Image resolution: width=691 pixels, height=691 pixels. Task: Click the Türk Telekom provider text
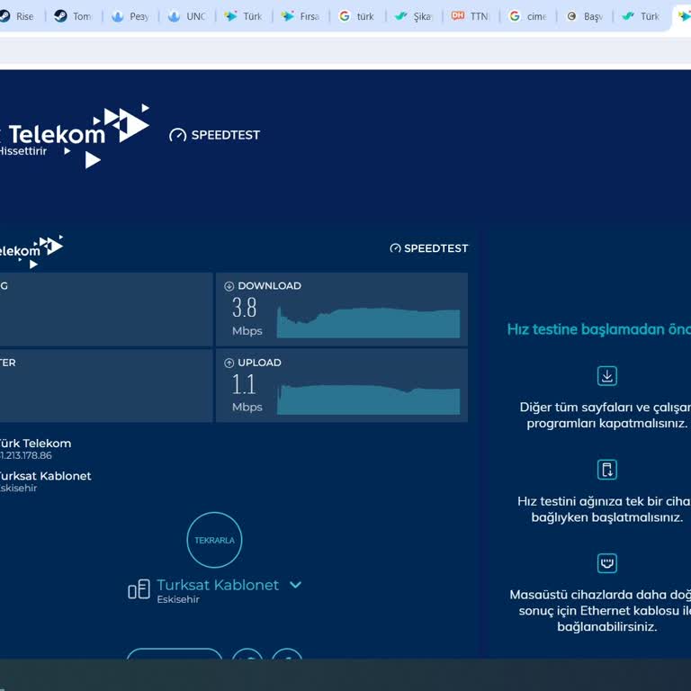click(35, 444)
